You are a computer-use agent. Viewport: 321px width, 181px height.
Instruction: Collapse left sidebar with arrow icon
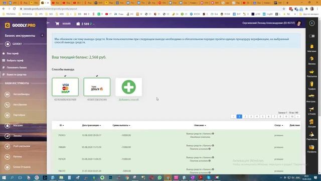point(48,23)
